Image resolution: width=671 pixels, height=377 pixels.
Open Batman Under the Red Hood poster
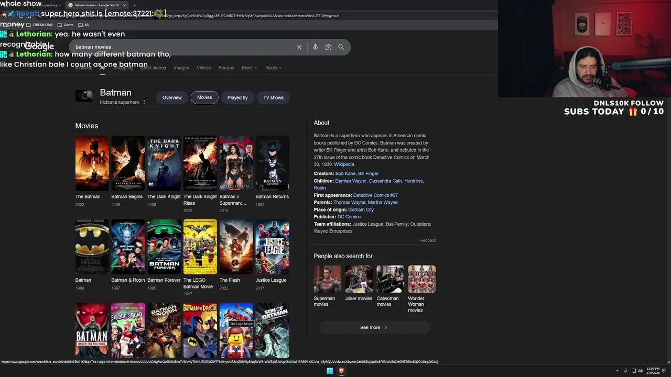[x=92, y=330]
